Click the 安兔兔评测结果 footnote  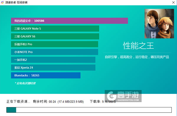[x=25, y=83]
